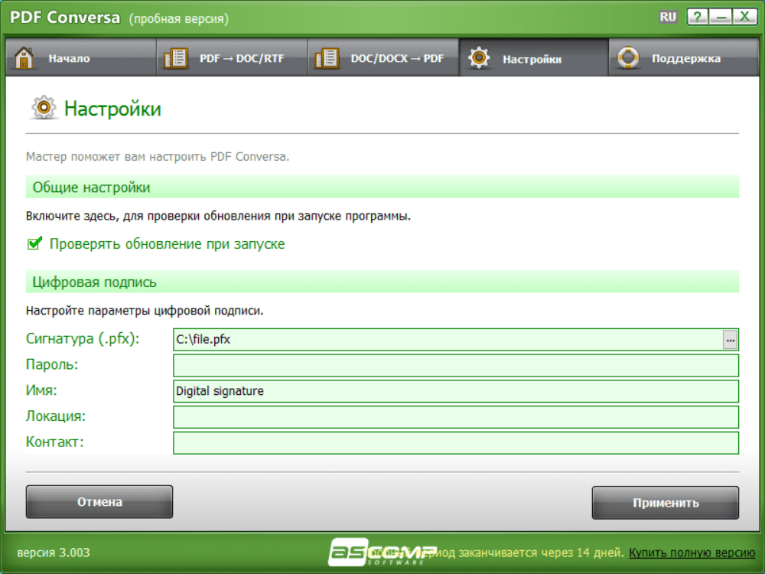
Task: Click the Проверять обновление при запуске label
Action: [167, 243]
